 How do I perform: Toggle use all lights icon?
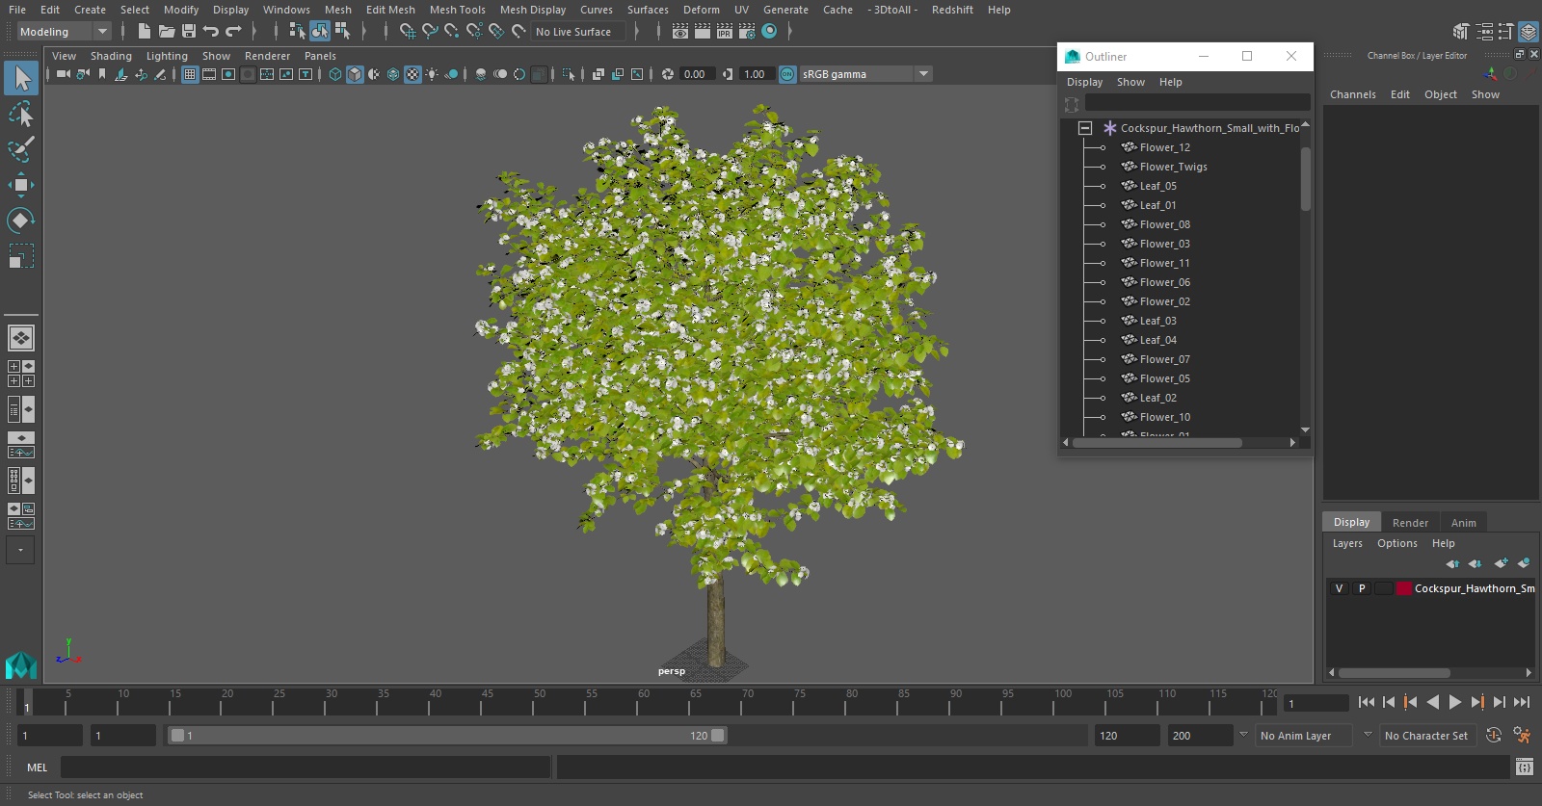coord(432,74)
